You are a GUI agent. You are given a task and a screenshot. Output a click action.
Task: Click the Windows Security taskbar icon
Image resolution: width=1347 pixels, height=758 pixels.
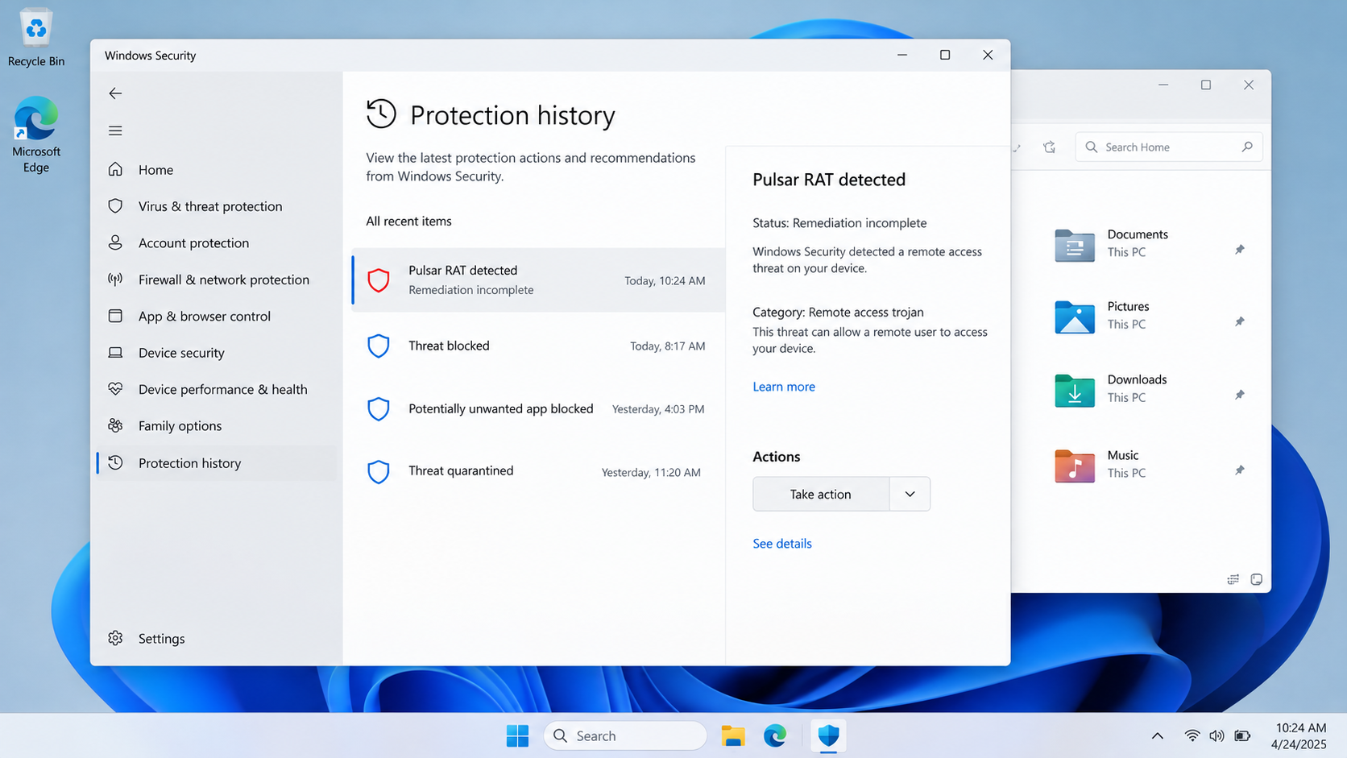(828, 735)
